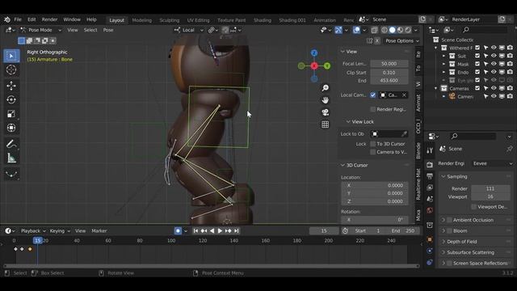Open the Edit menu
This screenshot has height=291, width=517.
32,19
